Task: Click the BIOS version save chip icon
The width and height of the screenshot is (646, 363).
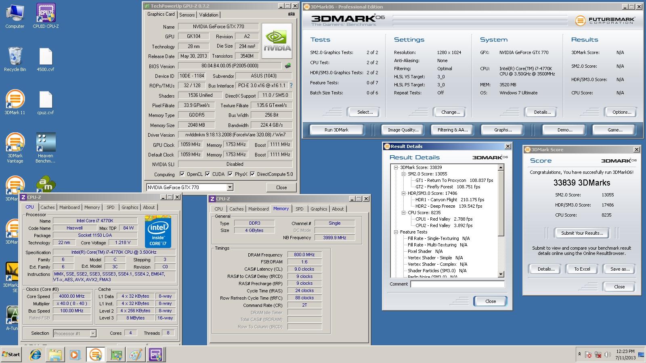Action: click(x=288, y=65)
